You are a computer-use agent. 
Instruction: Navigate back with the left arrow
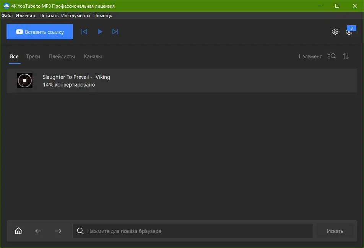tap(38, 231)
